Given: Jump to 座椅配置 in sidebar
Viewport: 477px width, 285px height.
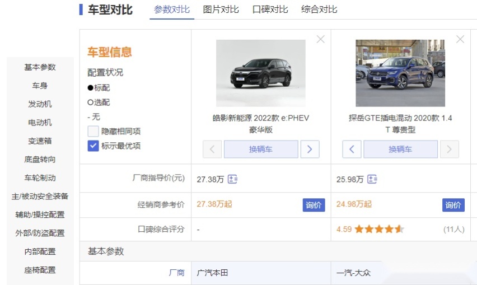Looking at the screenshot, I should click(x=40, y=270).
